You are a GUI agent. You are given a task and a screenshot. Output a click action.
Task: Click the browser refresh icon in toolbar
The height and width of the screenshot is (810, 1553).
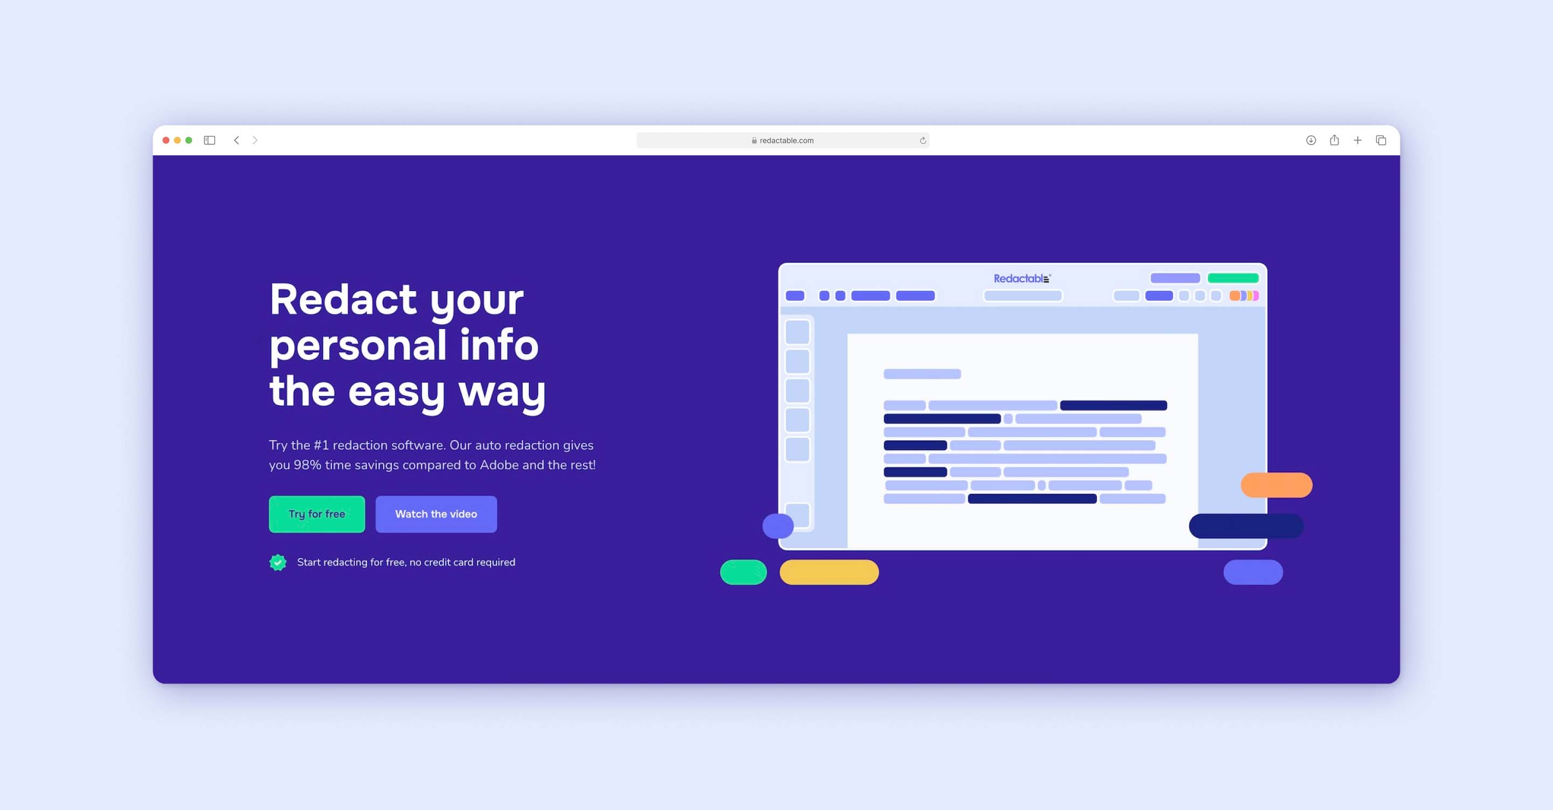coord(922,139)
